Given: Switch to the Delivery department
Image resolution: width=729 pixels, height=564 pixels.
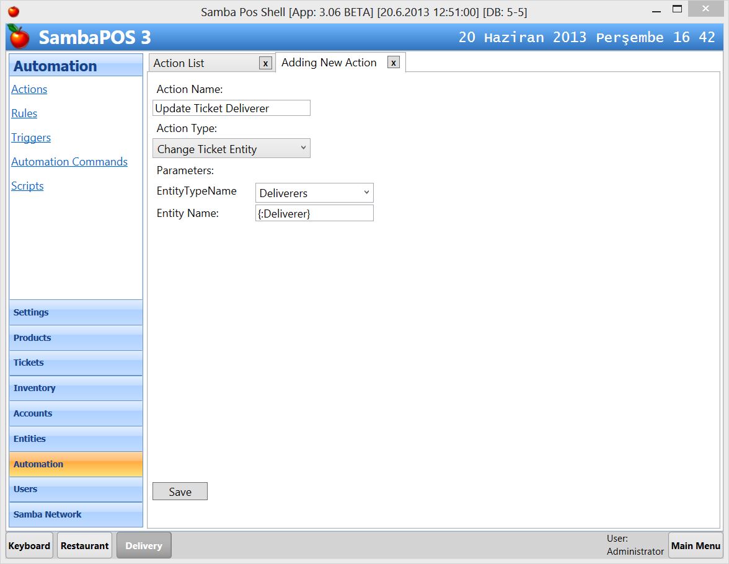Looking at the screenshot, I should click(144, 545).
